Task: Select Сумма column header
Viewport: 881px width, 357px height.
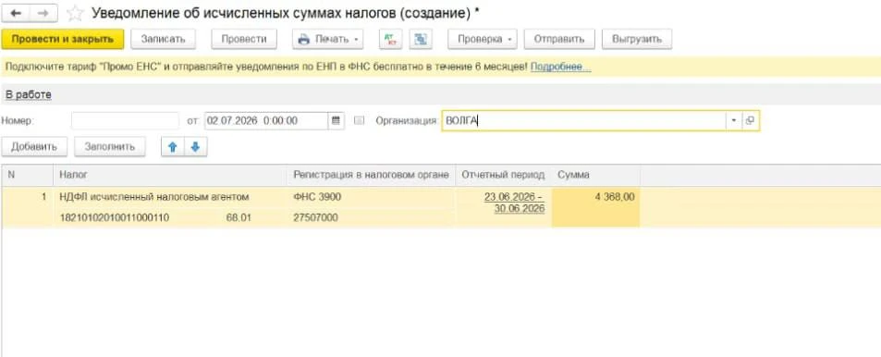Action: click(595, 176)
